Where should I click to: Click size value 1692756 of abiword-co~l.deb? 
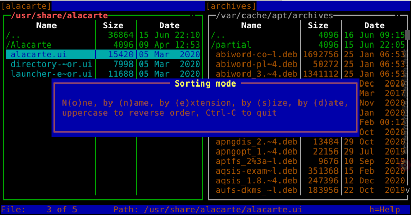pos(321,54)
